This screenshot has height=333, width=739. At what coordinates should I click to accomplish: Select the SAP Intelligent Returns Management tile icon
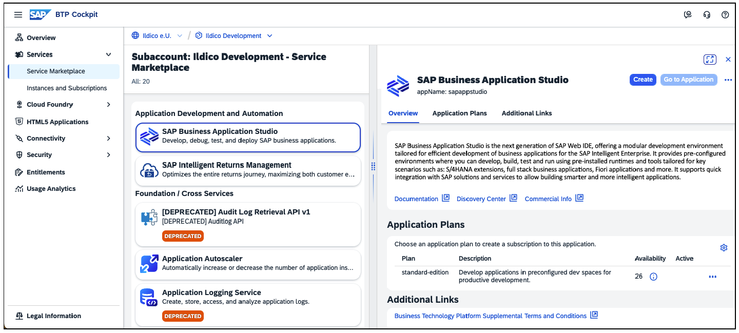(149, 170)
